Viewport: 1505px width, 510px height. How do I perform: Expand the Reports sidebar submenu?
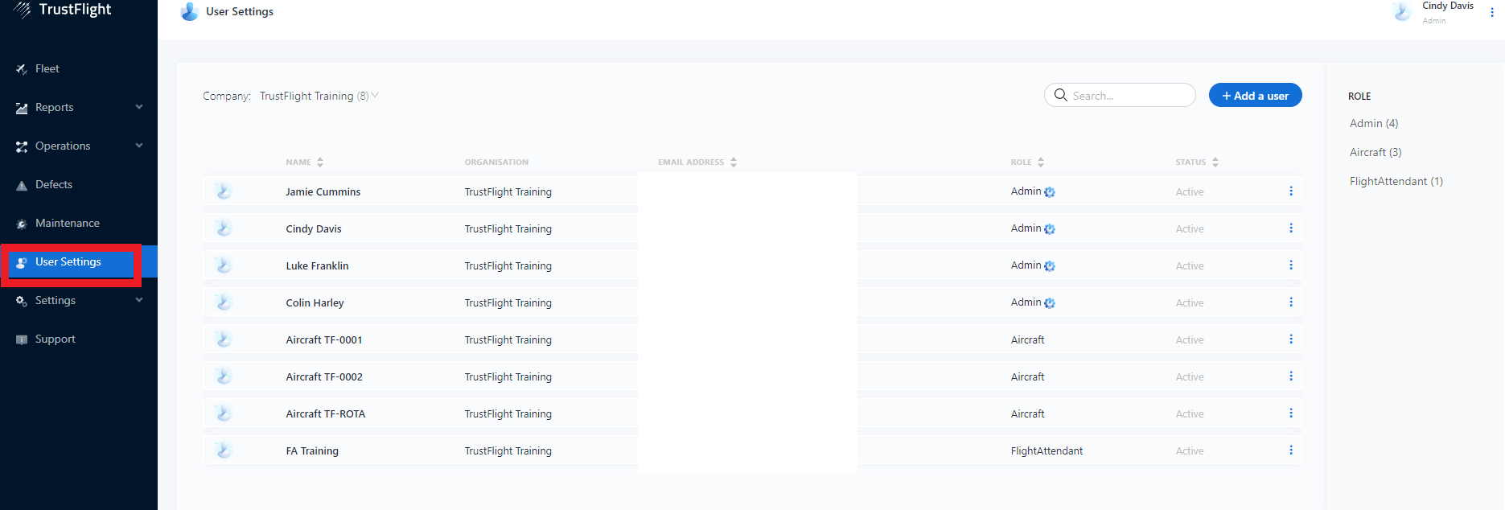[139, 107]
